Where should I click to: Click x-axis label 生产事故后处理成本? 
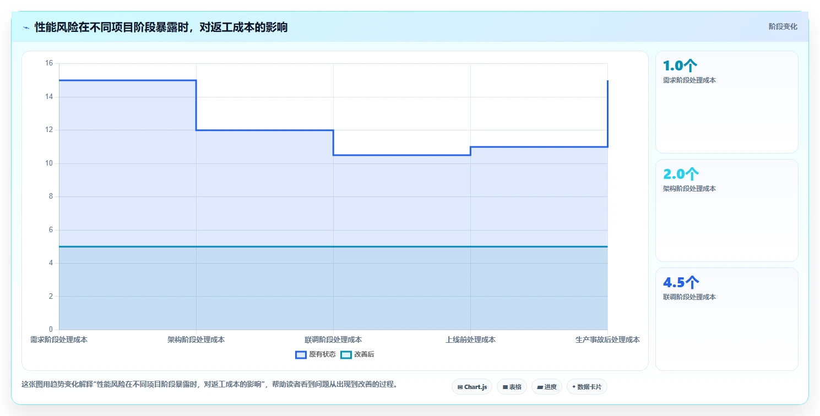click(607, 340)
